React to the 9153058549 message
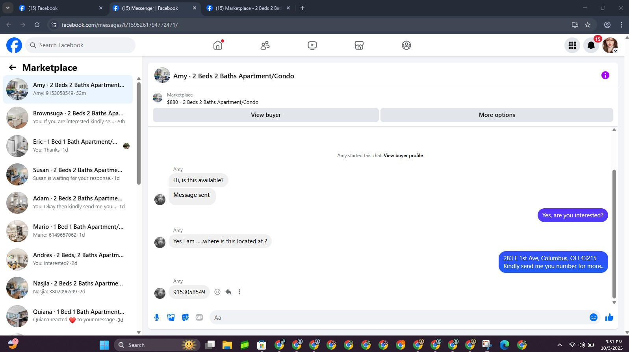 [217, 292]
